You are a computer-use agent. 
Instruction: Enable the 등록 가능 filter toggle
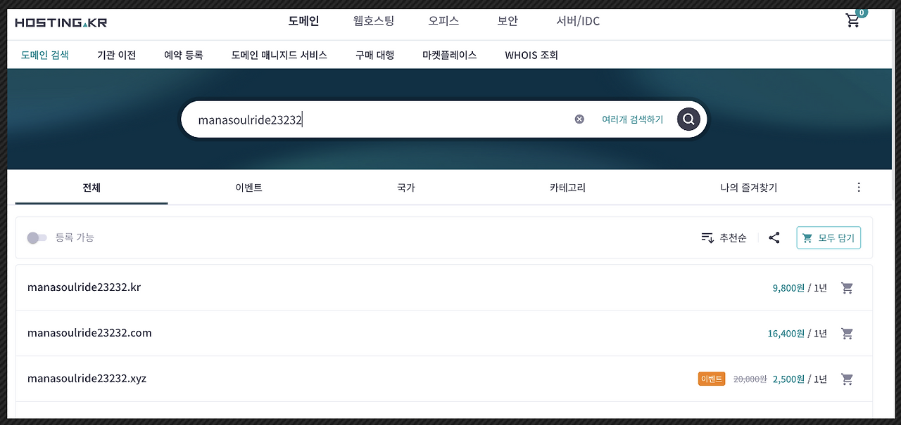tap(37, 237)
